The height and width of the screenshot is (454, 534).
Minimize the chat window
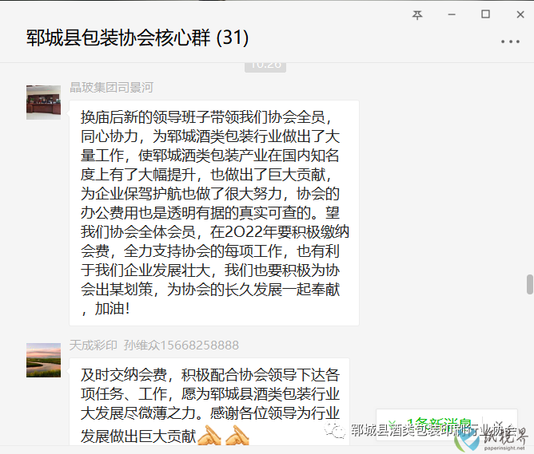click(x=452, y=14)
